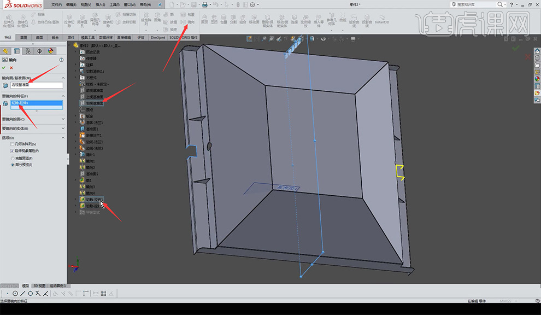Switch to the 钣金 ribbon tab

coord(55,38)
